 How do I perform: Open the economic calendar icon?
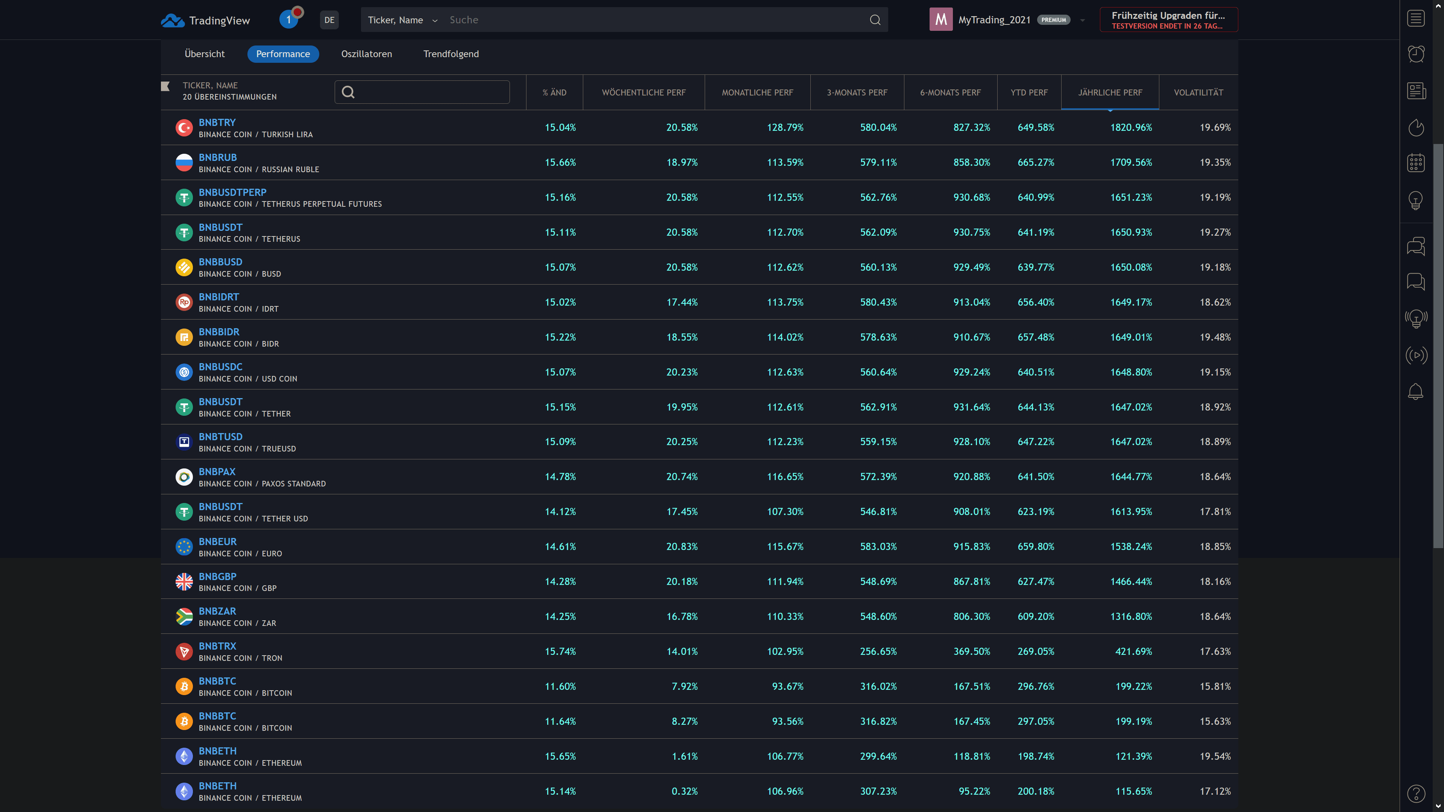(1416, 163)
